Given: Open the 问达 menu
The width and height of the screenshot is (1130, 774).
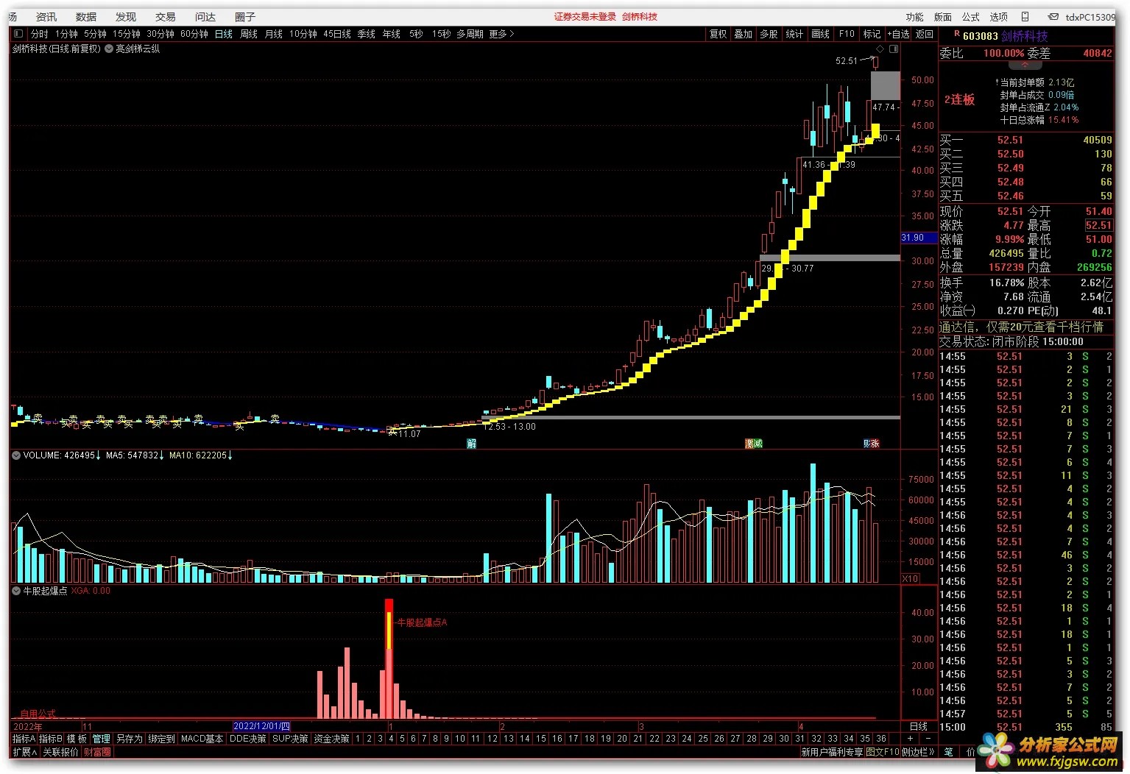Looking at the screenshot, I should pyautogui.click(x=205, y=17).
